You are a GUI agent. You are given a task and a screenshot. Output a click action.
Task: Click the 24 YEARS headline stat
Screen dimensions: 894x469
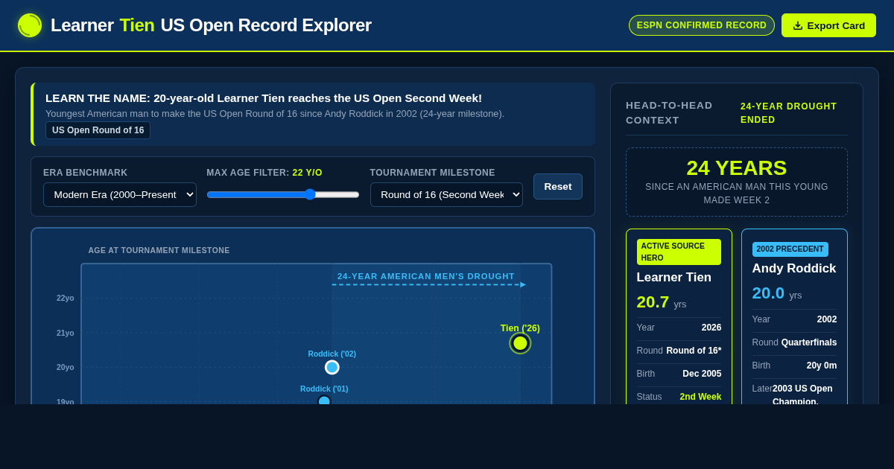(737, 168)
